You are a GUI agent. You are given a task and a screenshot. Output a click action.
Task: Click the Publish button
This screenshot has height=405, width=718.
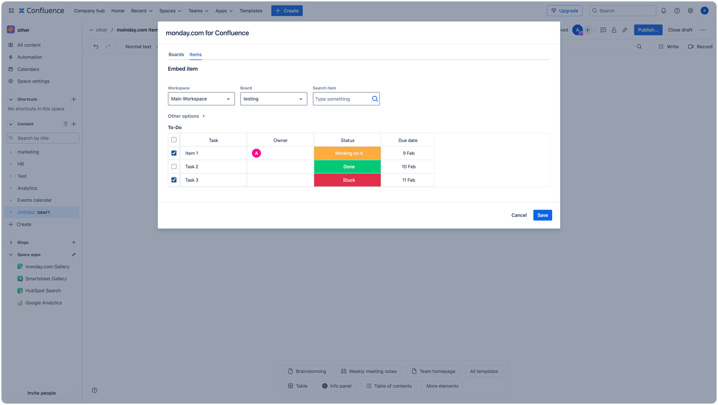[648, 30]
